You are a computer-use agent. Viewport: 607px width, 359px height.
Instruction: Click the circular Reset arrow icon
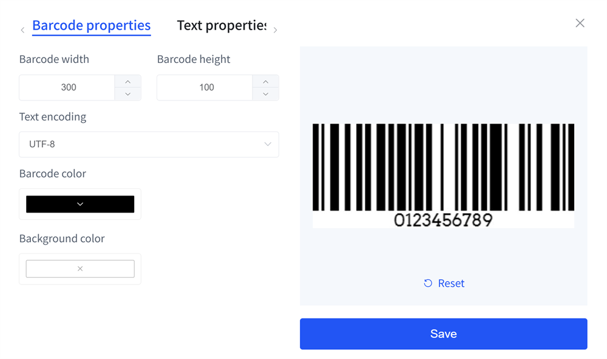(x=428, y=283)
